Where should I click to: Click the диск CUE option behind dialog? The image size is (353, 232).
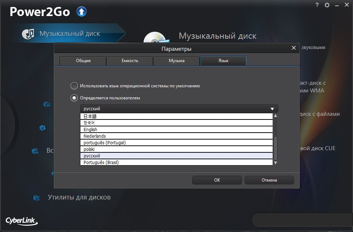pos(318,148)
